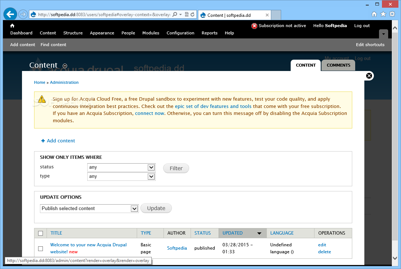Click Find content shortcut
The image size is (401, 269).
(53, 45)
